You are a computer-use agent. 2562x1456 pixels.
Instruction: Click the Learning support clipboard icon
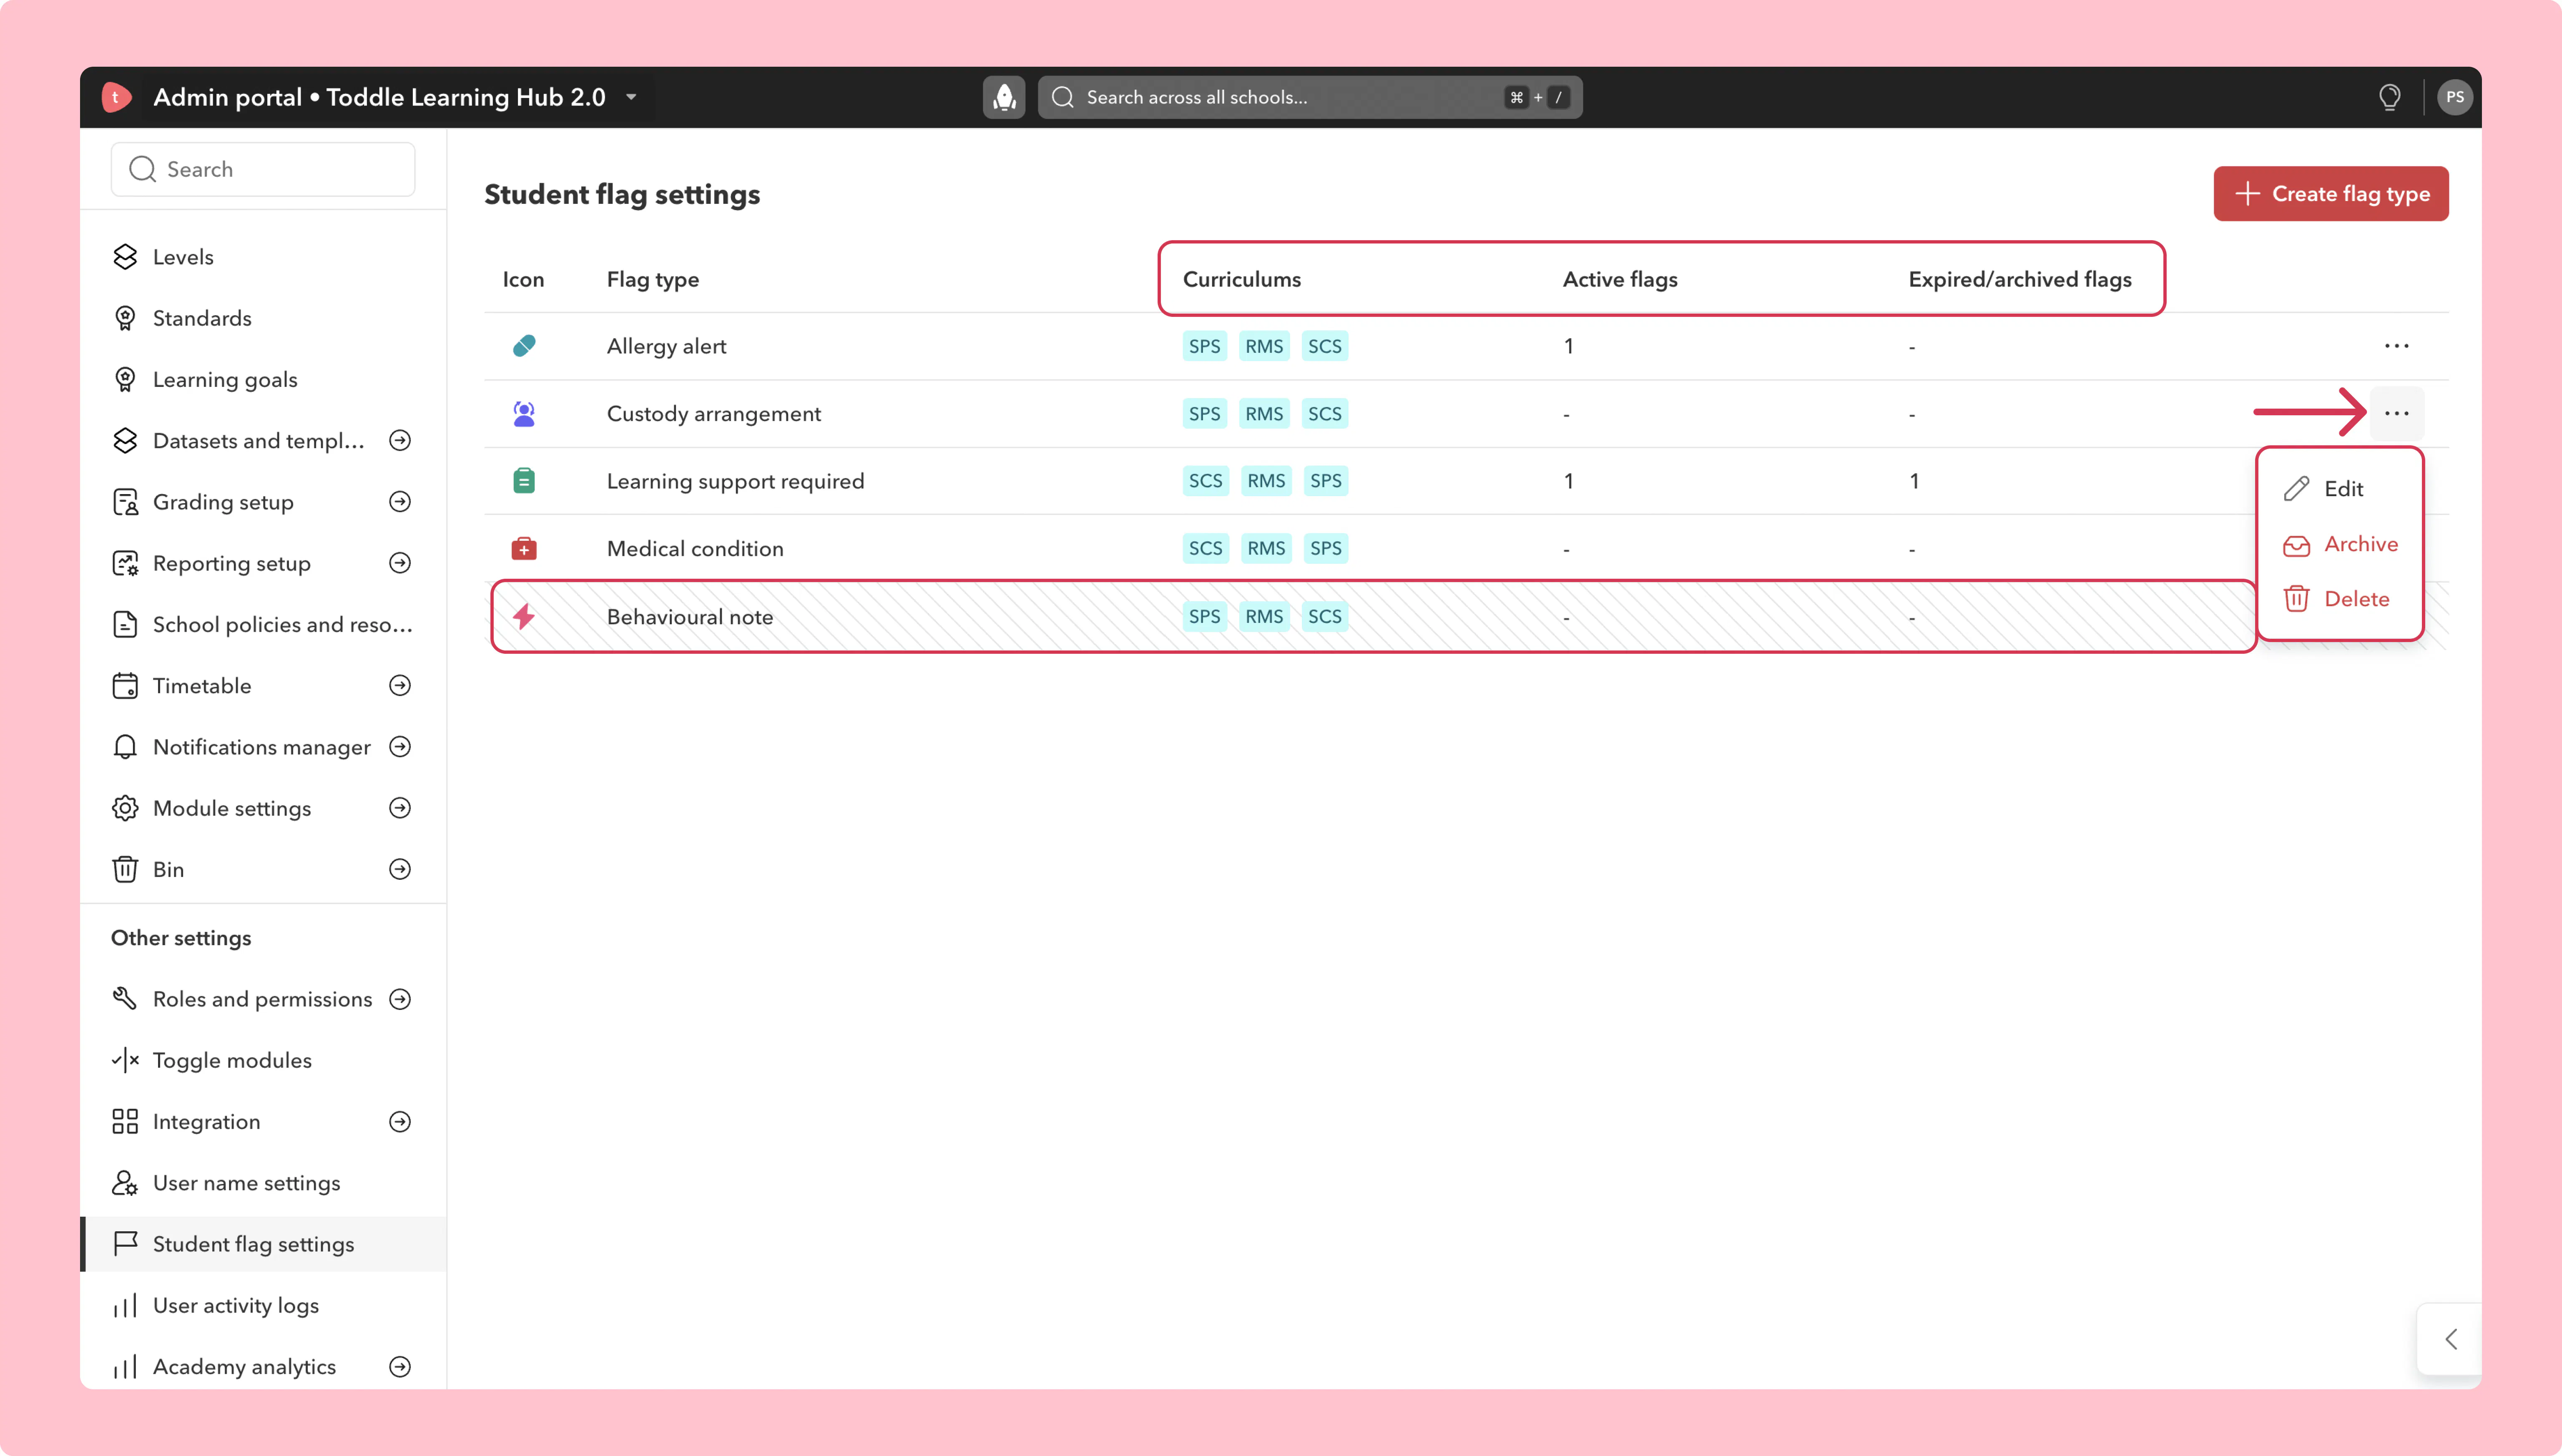(524, 481)
